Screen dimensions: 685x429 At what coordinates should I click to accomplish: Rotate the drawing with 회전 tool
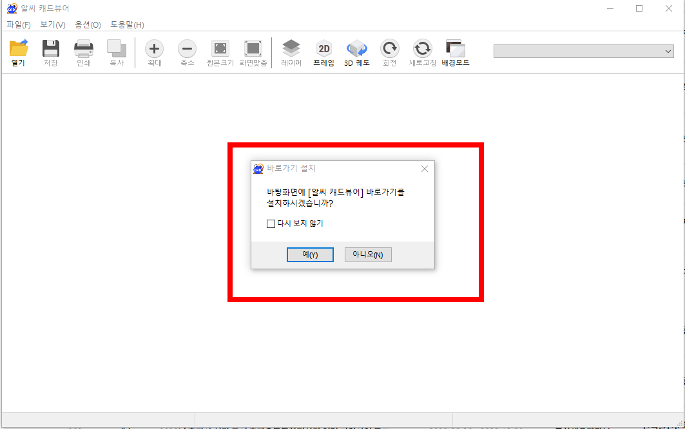[389, 52]
